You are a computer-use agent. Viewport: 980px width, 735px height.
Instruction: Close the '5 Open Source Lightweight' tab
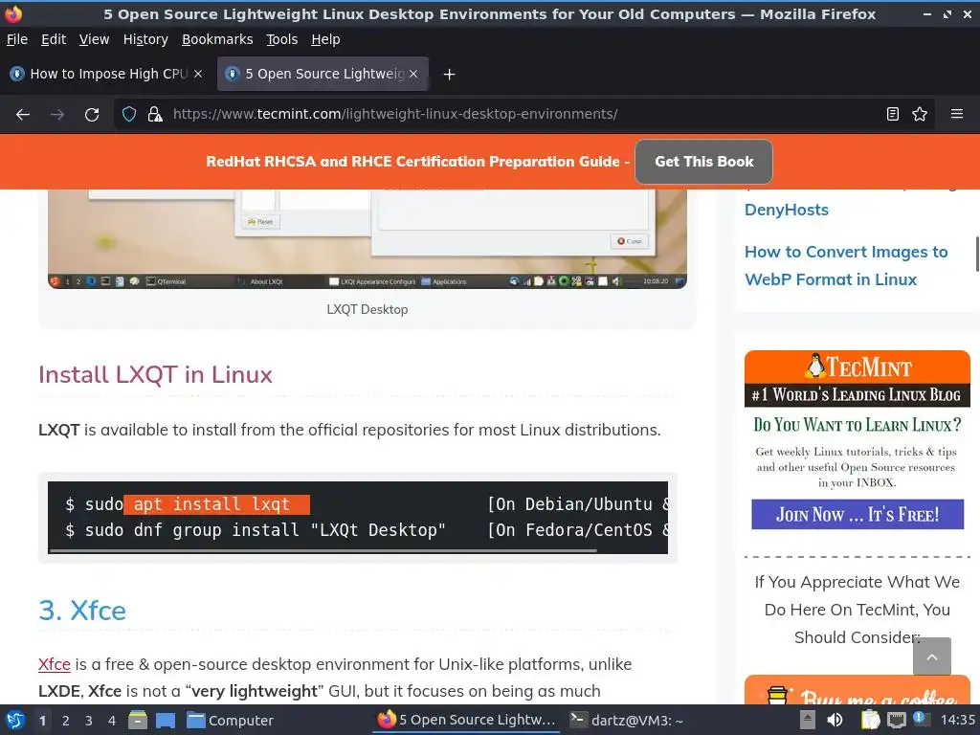point(413,74)
